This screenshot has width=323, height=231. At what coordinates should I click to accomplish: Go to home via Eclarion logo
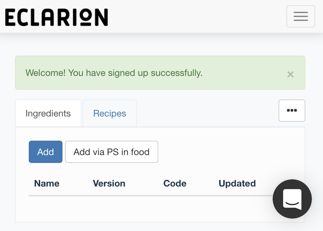click(57, 17)
